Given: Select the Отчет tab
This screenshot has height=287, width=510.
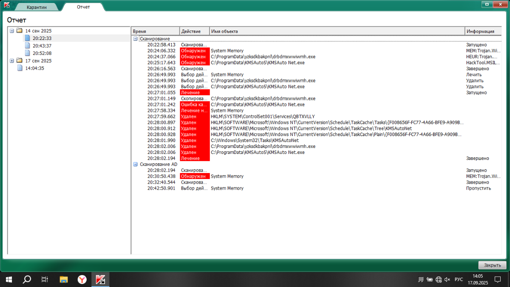Looking at the screenshot, I should (x=83, y=7).
